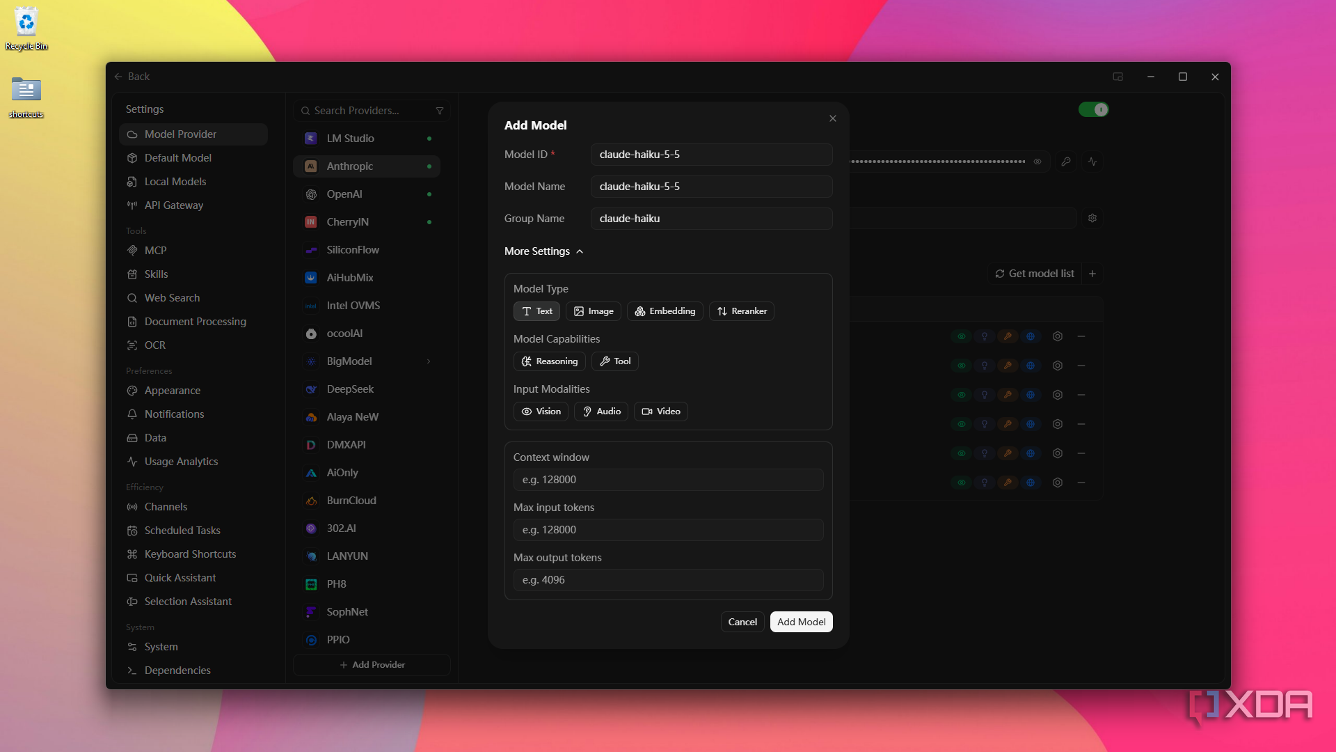1336x752 pixels.
Task: Open Default Model settings
Action: [193, 158]
